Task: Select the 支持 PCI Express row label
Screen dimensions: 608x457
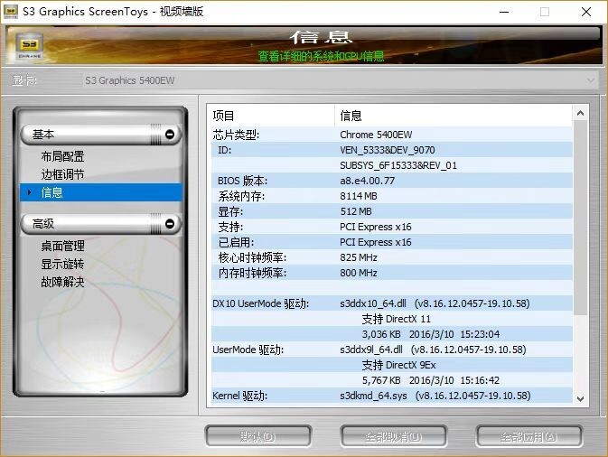Action: pyautogui.click(x=230, y=227)
